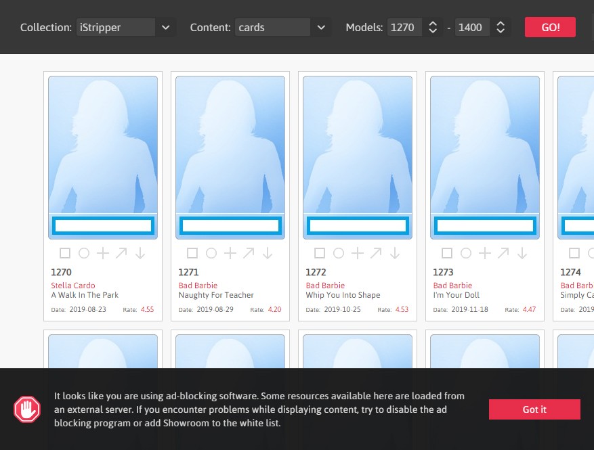Click the down arrow icon under card 1271

click(268, 253)
